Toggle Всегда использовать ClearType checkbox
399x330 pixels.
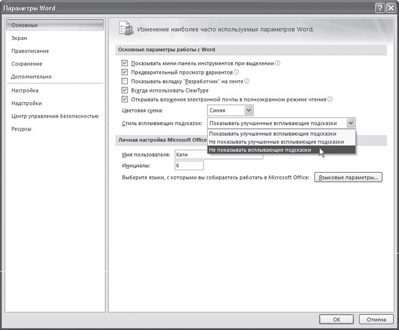[x=124, y=90]
